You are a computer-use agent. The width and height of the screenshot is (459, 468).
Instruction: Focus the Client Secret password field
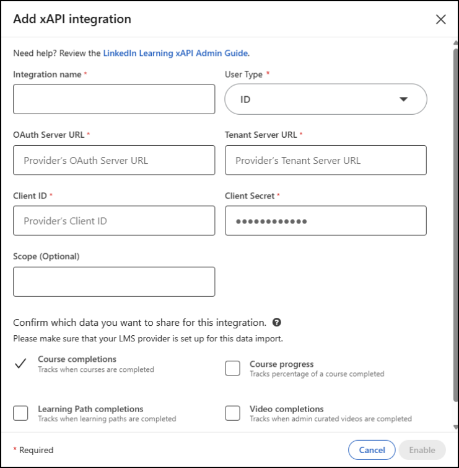point(325,221)
